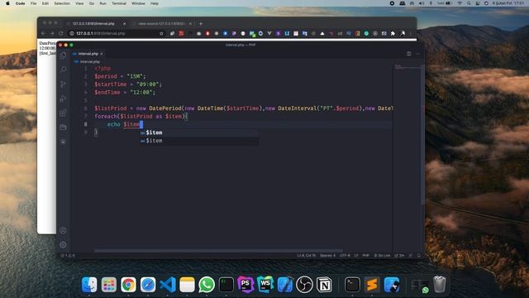Reload the page in the Chrome window
Viewport: 529px width, 298px height.
click(x=61, y=33)
